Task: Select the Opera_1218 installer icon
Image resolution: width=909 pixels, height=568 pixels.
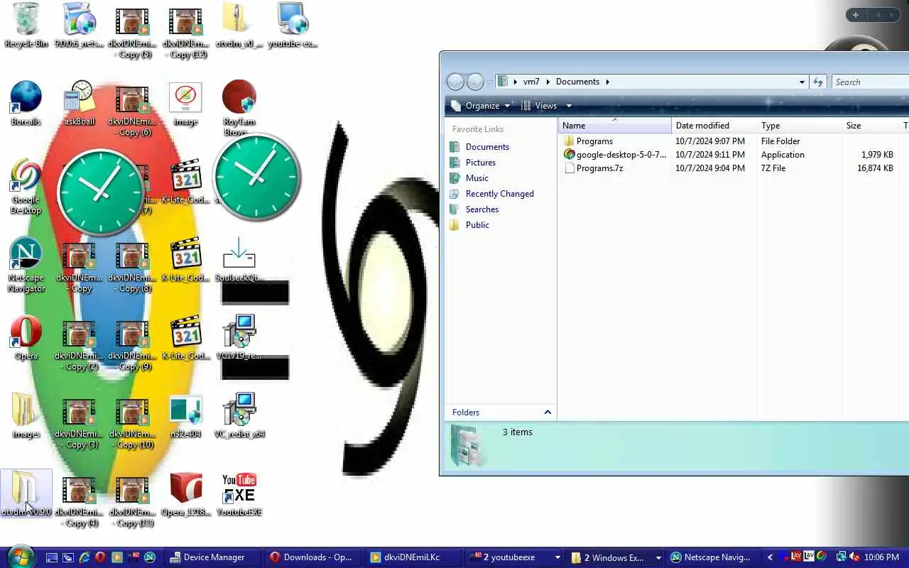Action: (185, 493)
